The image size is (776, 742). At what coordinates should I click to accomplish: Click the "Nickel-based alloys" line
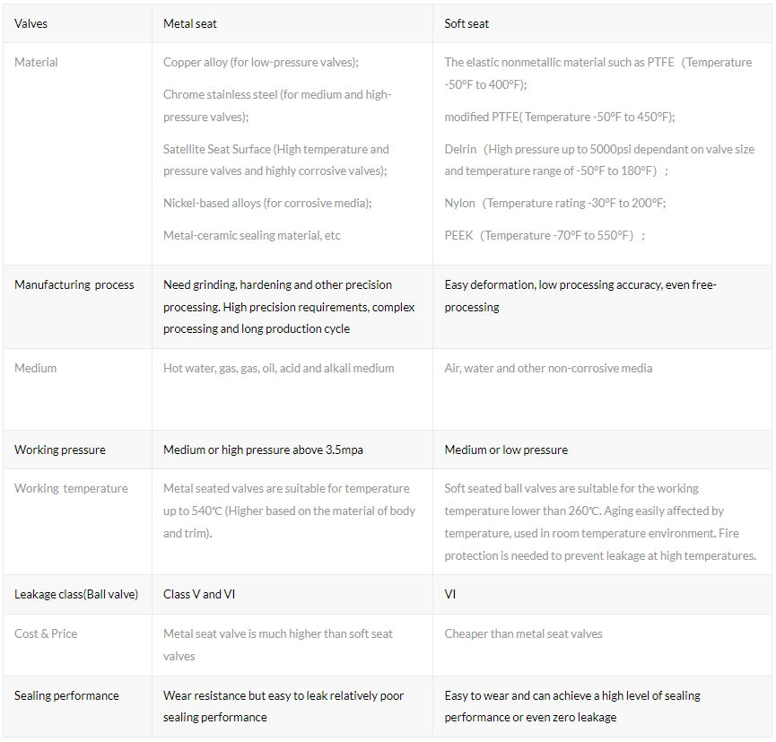267,203
